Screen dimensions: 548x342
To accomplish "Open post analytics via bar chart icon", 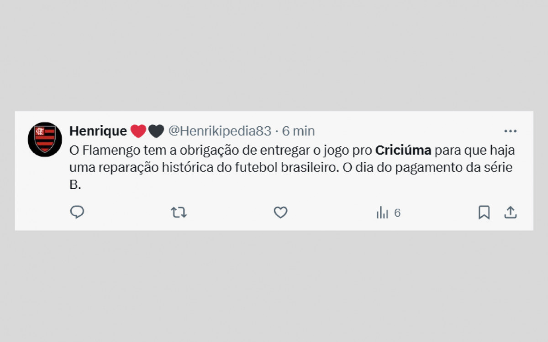I will (x=382, y=212).
